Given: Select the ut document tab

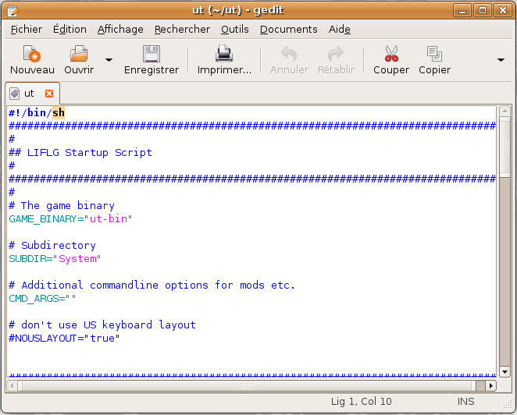Looking at the screenshot, I should [28, 93].
